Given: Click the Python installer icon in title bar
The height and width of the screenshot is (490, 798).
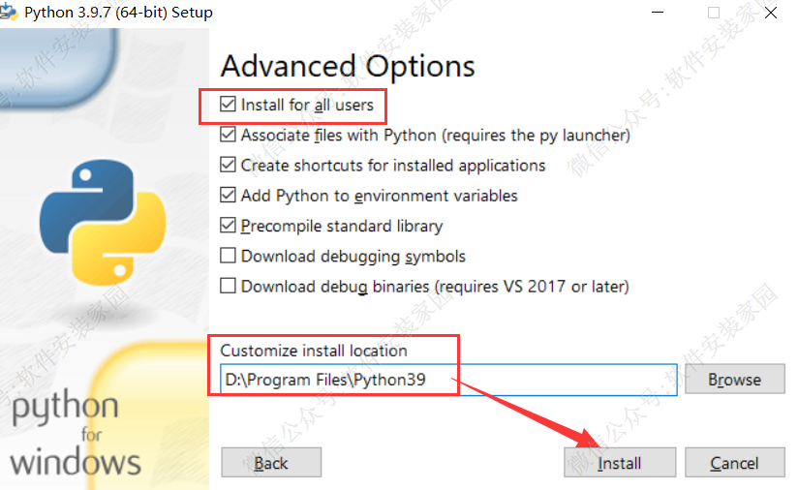Looking at the screenshot, I should point(11,13).
